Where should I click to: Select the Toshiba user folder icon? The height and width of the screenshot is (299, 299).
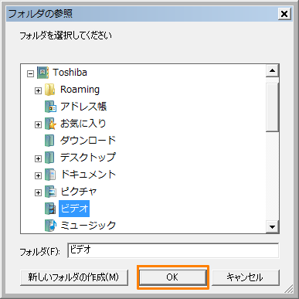42,73
